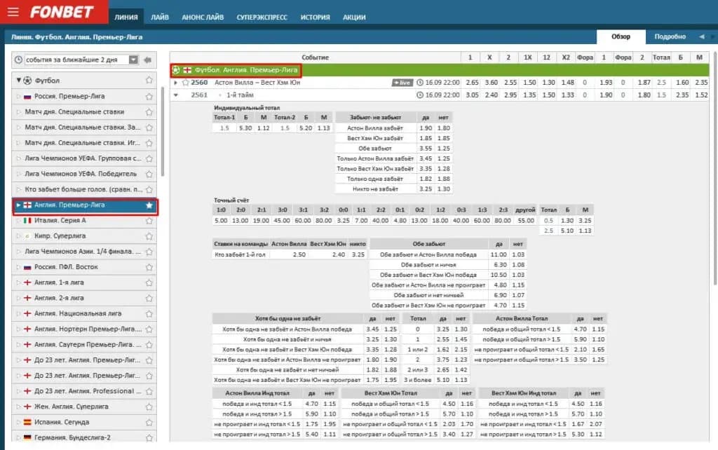718x450 pixels.
Task: Select Англия. Премьер-Лига in sidebar
Action: coord(85,205)
